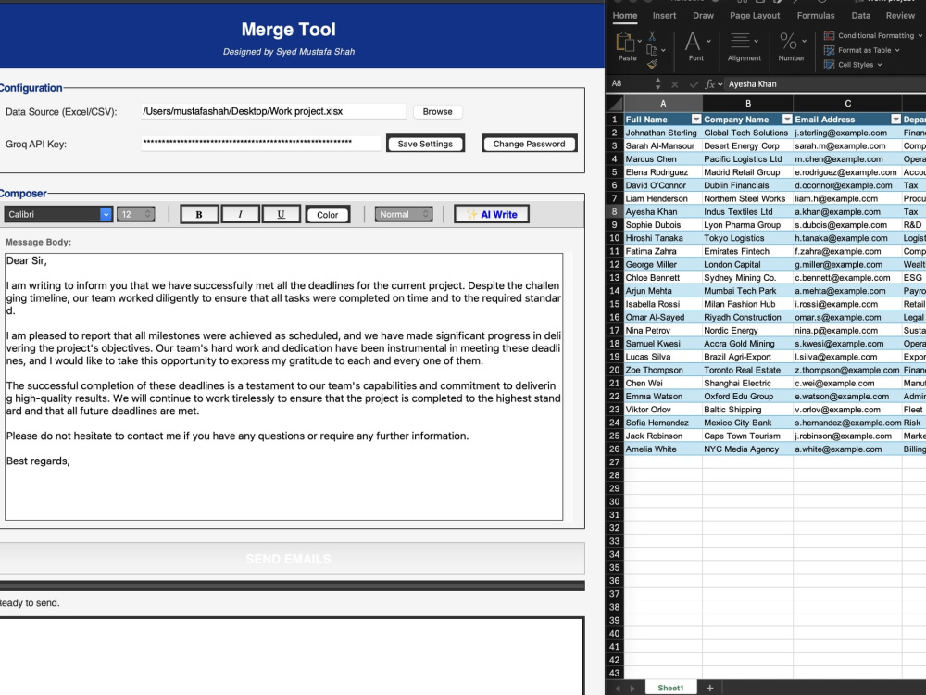Select cell containing Tokyo Logistics
This screenshot has width=926, height=695.
pyautogui.click(x=747, y=238)
